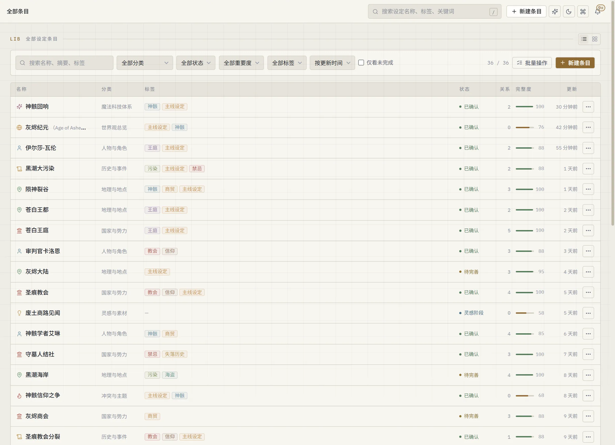Open notifications bell with 9+ badge
The height and width of the screenshot is (445, 615).
point(598,11)
